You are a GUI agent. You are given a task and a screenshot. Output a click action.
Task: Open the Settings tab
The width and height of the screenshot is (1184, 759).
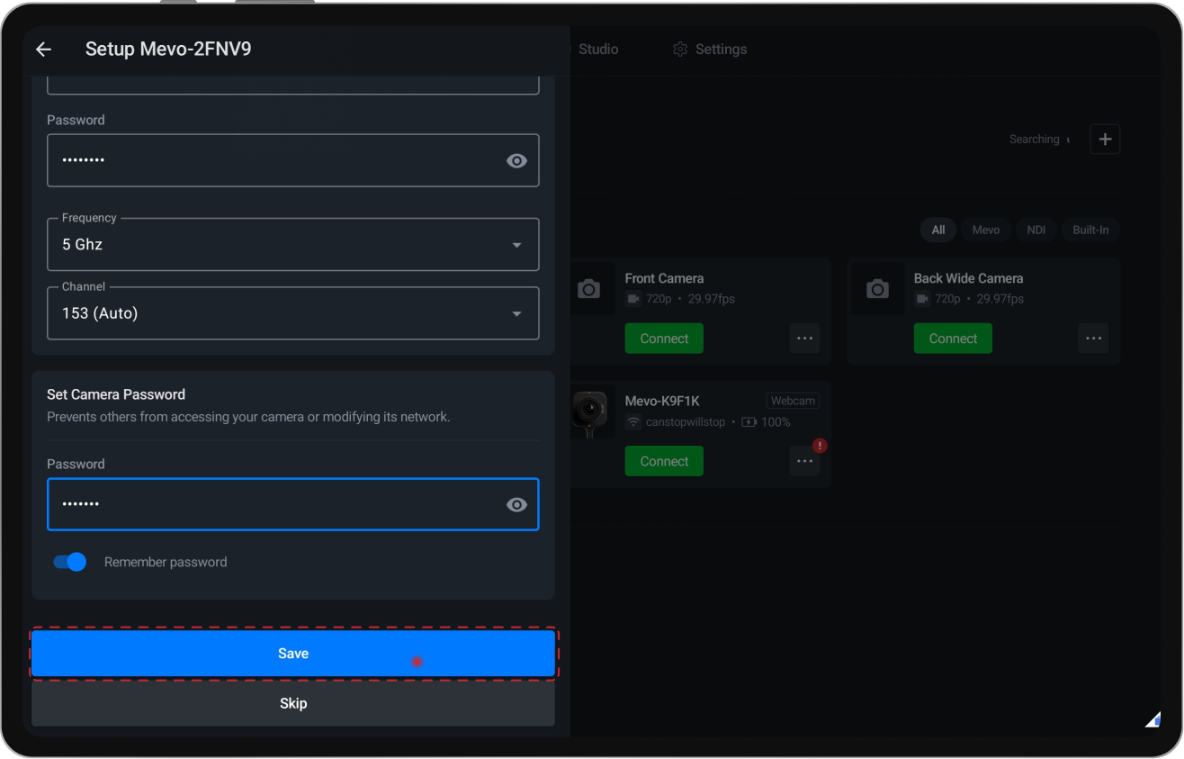click(710, 50)
